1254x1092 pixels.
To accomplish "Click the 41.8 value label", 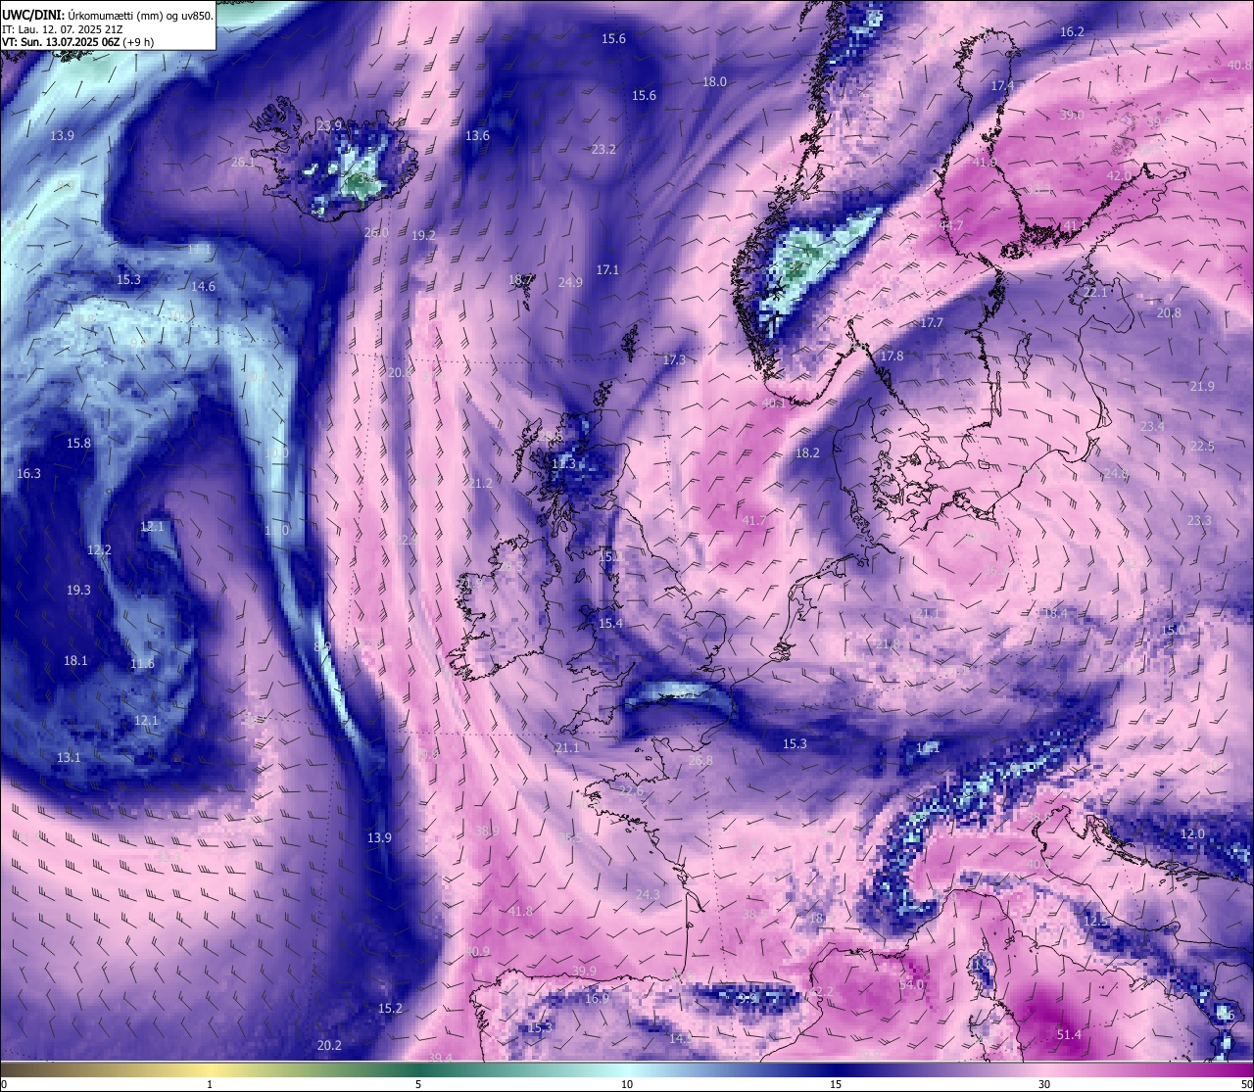I will pos(520,912).
